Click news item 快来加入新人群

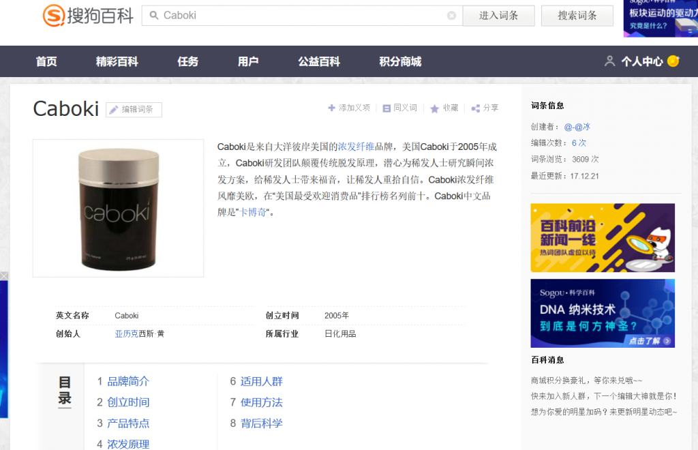click(604, 396)
